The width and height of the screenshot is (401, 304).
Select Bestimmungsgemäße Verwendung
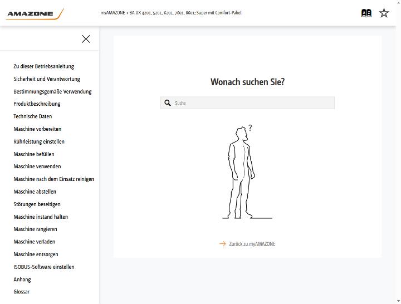(52, 91)
